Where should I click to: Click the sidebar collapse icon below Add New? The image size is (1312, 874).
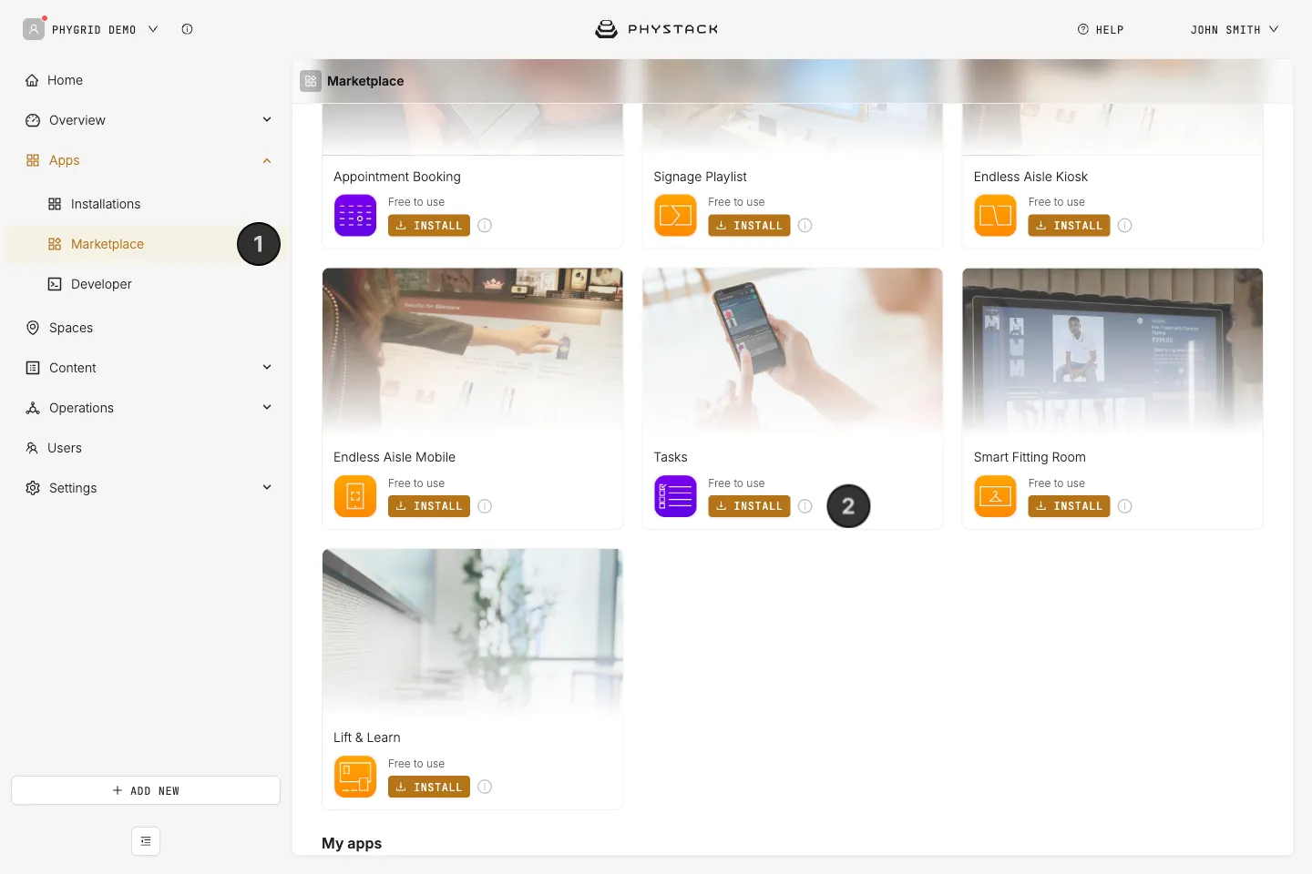click(146, 841)
